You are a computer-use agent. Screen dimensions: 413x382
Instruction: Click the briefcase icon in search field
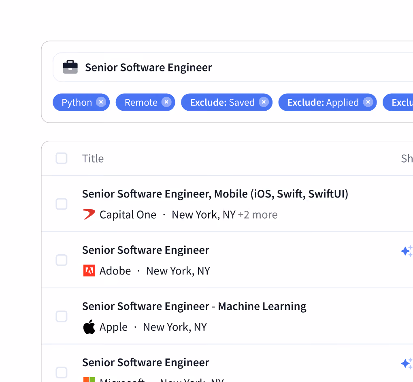70,67
